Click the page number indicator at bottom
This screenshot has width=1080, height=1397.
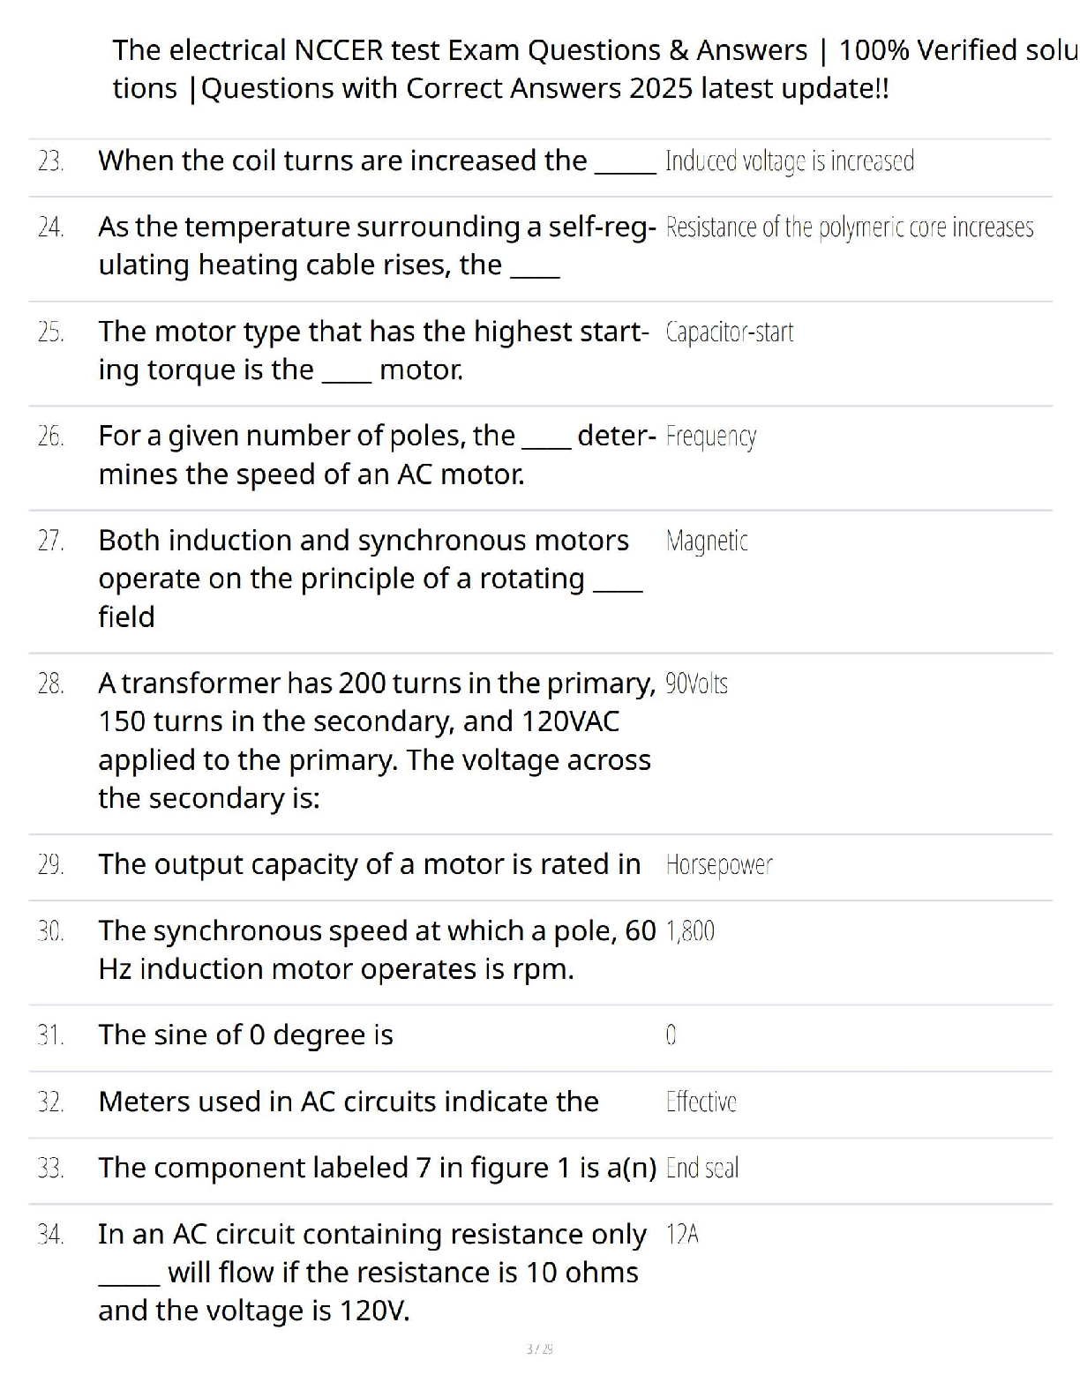pos(539,1348)
